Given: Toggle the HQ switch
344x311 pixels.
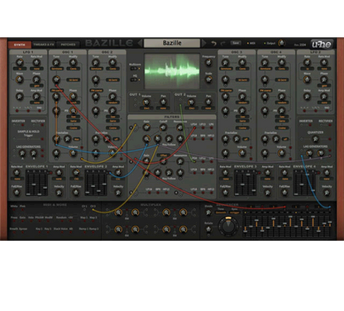Looking at the screenshot, I should (135, 79).
